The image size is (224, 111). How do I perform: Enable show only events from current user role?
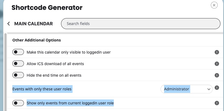point(18,103)
